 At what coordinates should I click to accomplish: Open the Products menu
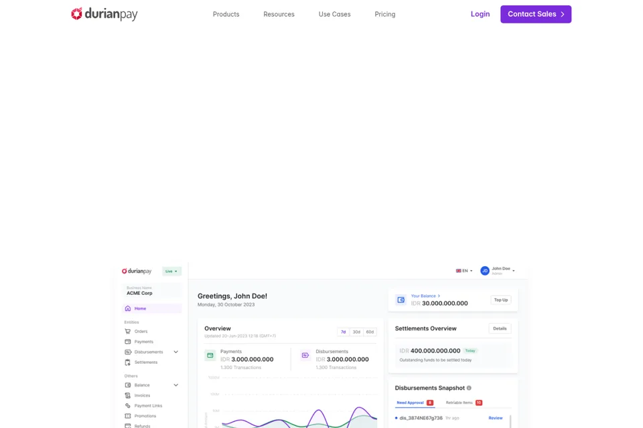tap(226, 14)
